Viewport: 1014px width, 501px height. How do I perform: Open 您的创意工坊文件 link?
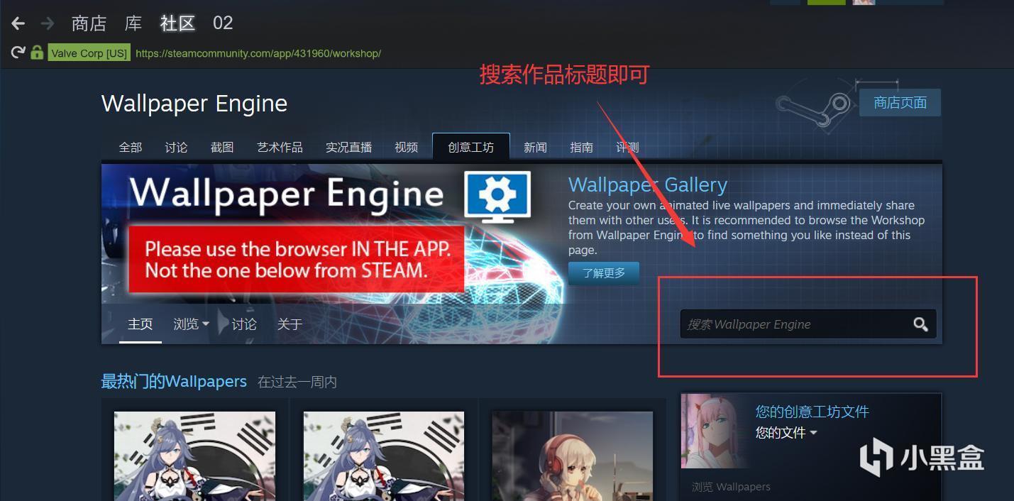tap(812, 412)
